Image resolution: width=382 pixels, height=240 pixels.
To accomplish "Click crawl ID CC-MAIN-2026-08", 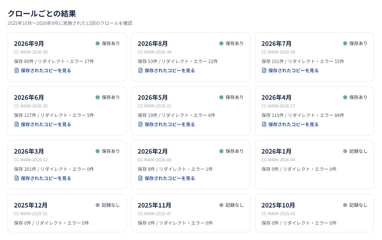I will pyautogui.click(x=154, y=160).
